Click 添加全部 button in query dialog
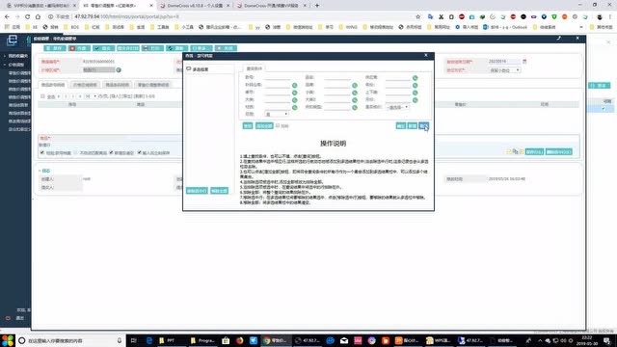 pyautogui.click(x=264, y=126)
